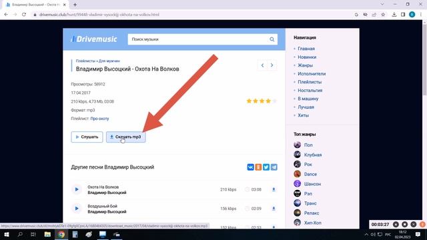This screenshot has height=240, width=427.
Task: Open Новинки in navigation
Action: 307,57
